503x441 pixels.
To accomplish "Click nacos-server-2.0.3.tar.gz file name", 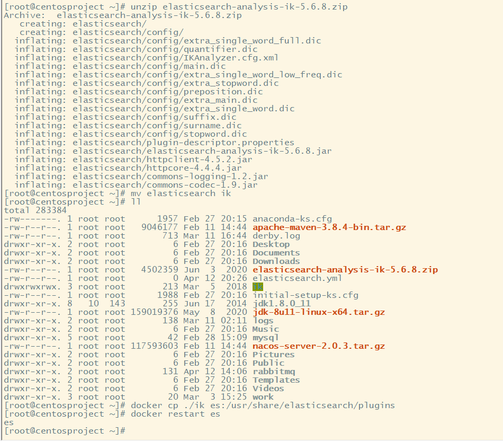I will (319, 346).
